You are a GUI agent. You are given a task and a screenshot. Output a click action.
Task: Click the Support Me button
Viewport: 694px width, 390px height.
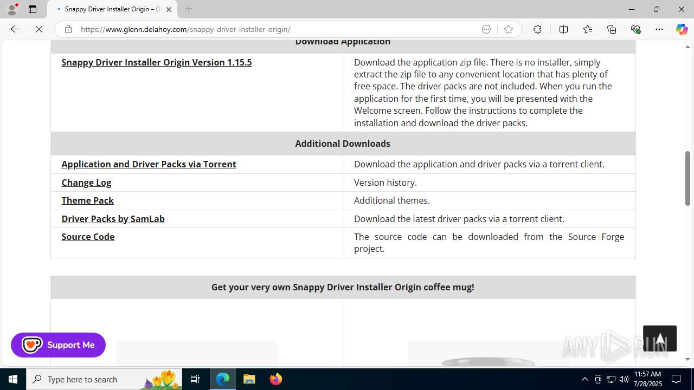pyautogui.click(x=58, y=345)
